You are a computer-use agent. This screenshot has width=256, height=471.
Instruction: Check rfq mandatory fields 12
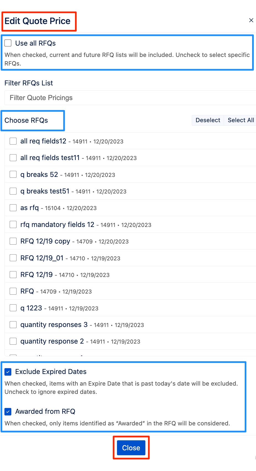coord(13,224)
